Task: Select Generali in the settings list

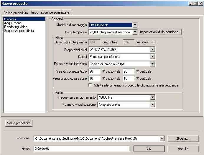Action: click(x=24, y=19)
